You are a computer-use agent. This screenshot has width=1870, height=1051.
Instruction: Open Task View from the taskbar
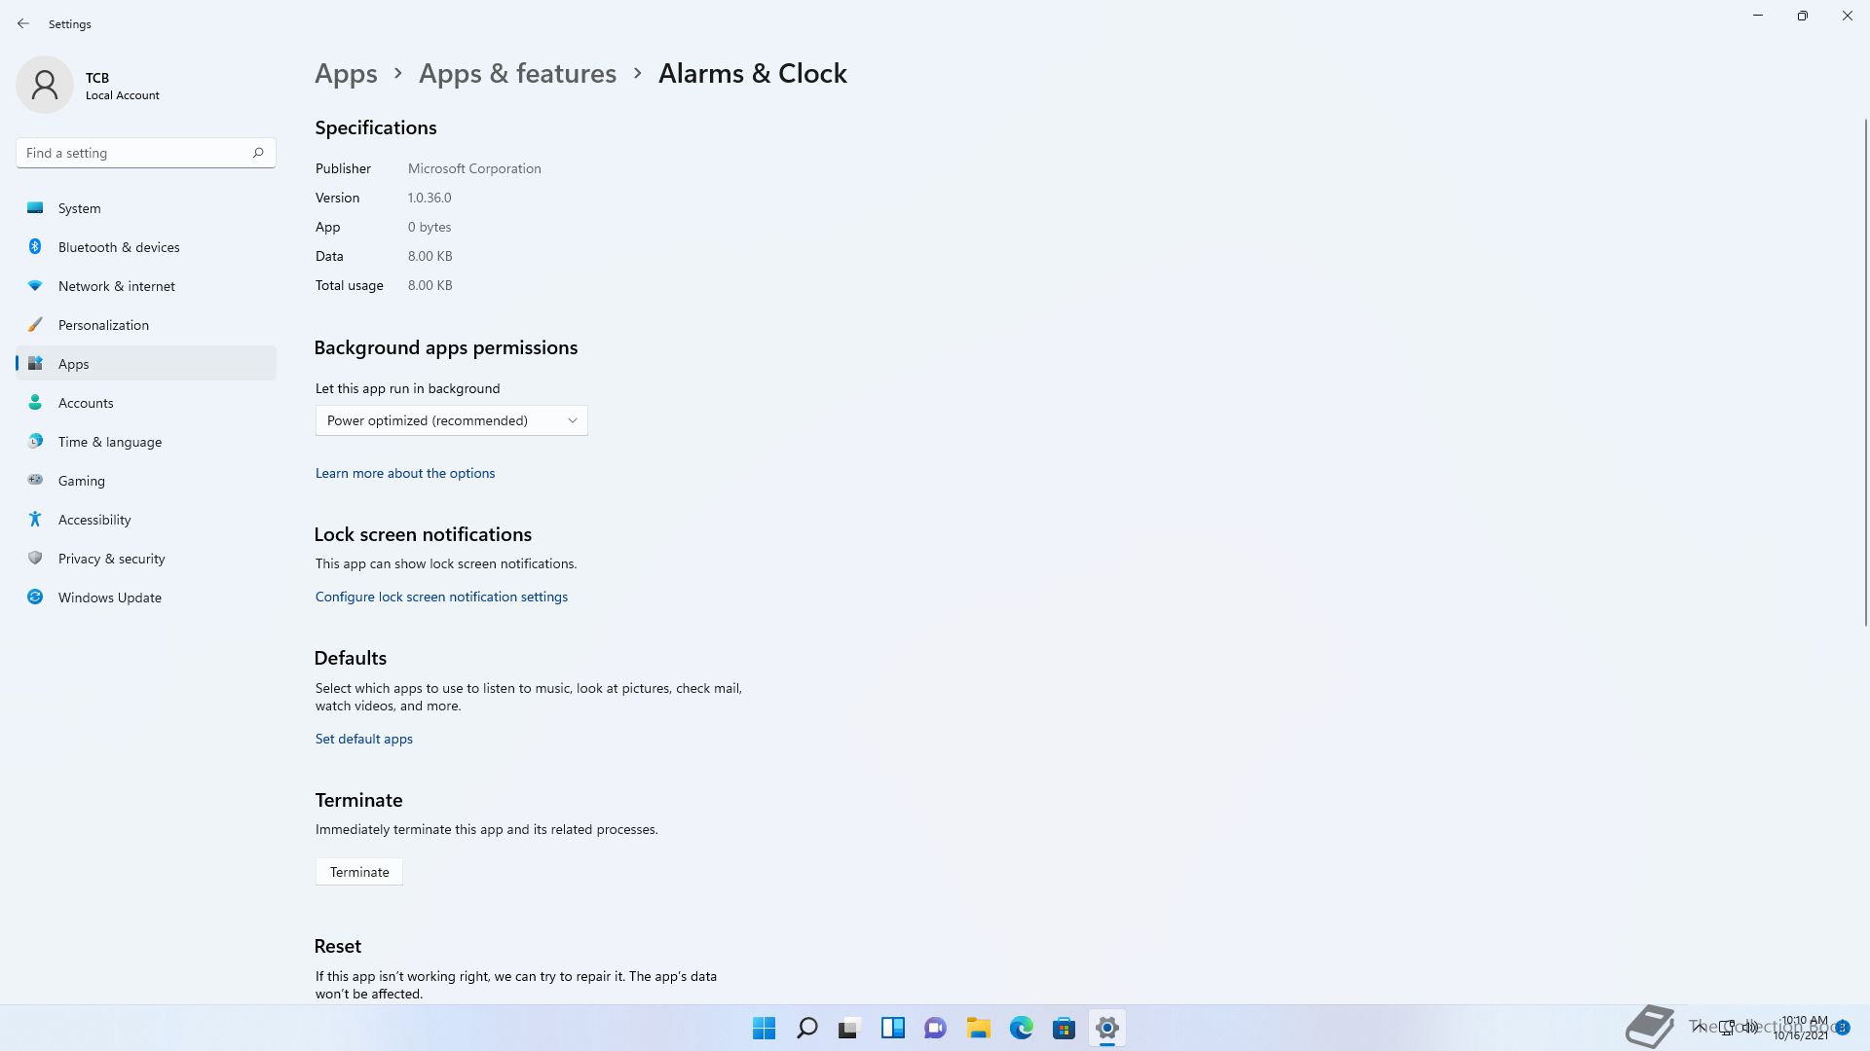pyautogui.click(x=849, y=1028)
